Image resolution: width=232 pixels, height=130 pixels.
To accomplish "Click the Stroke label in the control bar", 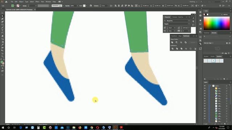I will click(25, 6).
